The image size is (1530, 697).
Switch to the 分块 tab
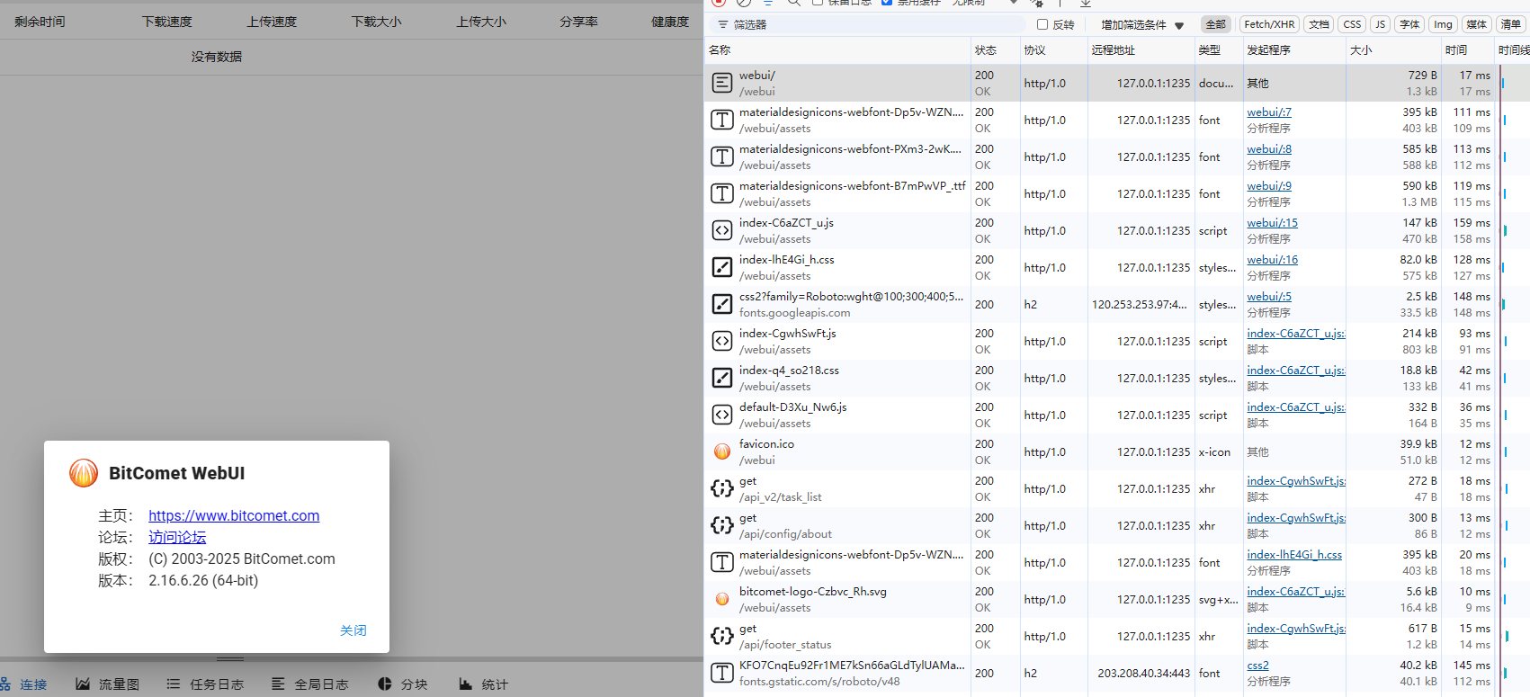tap(403, 684)
